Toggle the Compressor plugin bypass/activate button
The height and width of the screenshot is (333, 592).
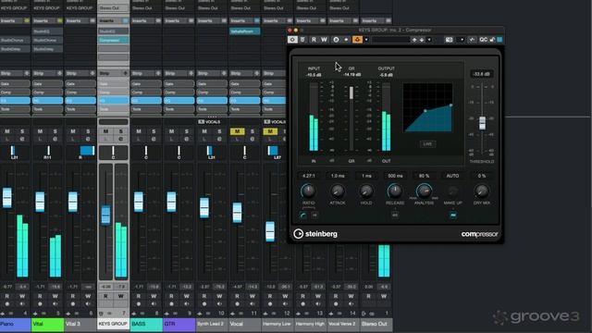click(292, 40)
